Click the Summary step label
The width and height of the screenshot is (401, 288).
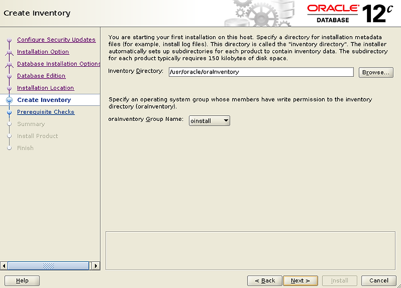point(31,124)
